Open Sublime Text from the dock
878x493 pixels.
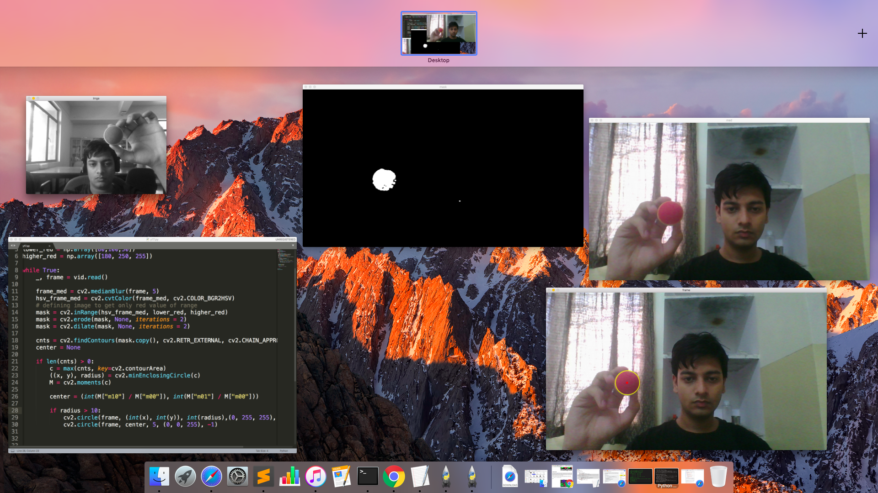point(263,477)
